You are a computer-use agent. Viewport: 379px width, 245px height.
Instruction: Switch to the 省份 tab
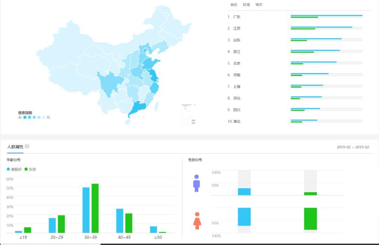click(x=234, y=5)
